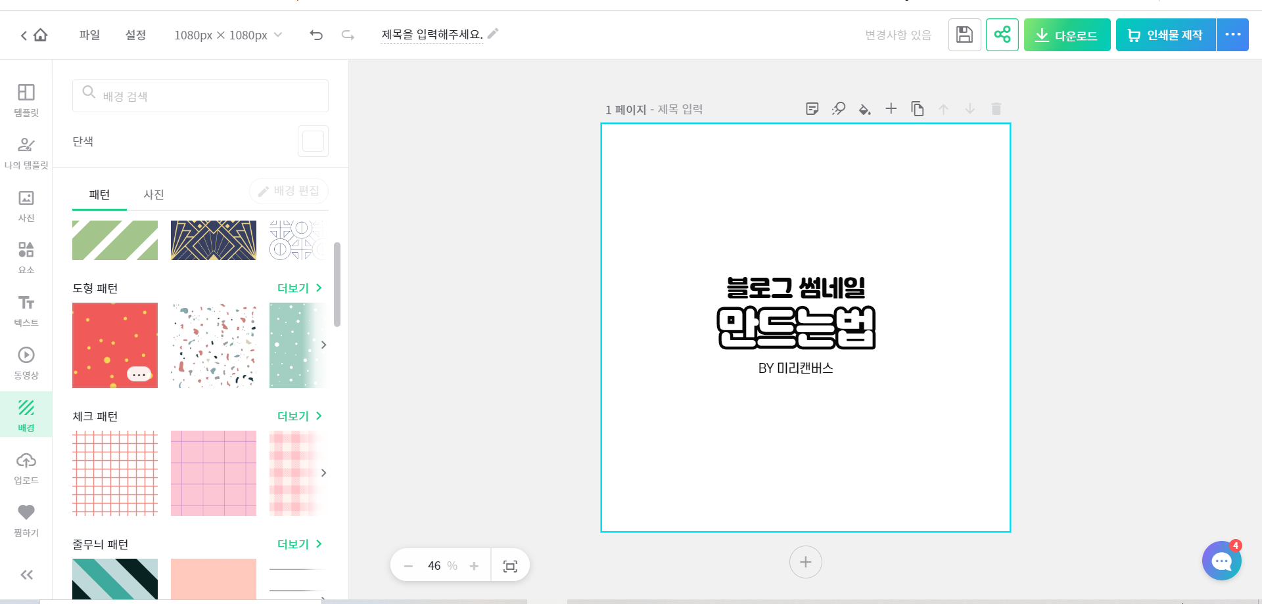Click the redo arrow
This screenshot has height=604, width=1262.
(x=348, y=35)
